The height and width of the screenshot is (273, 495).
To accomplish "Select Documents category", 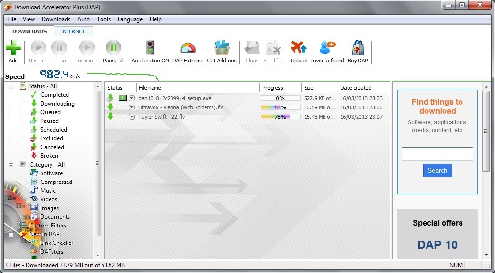I will tap(55, 217).
